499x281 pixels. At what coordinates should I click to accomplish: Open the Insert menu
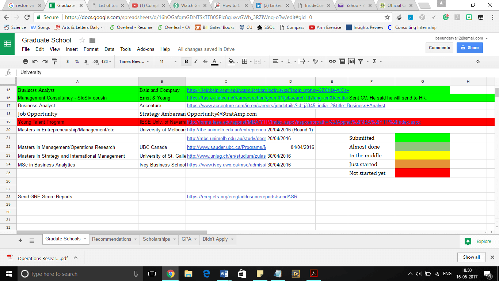72,49
